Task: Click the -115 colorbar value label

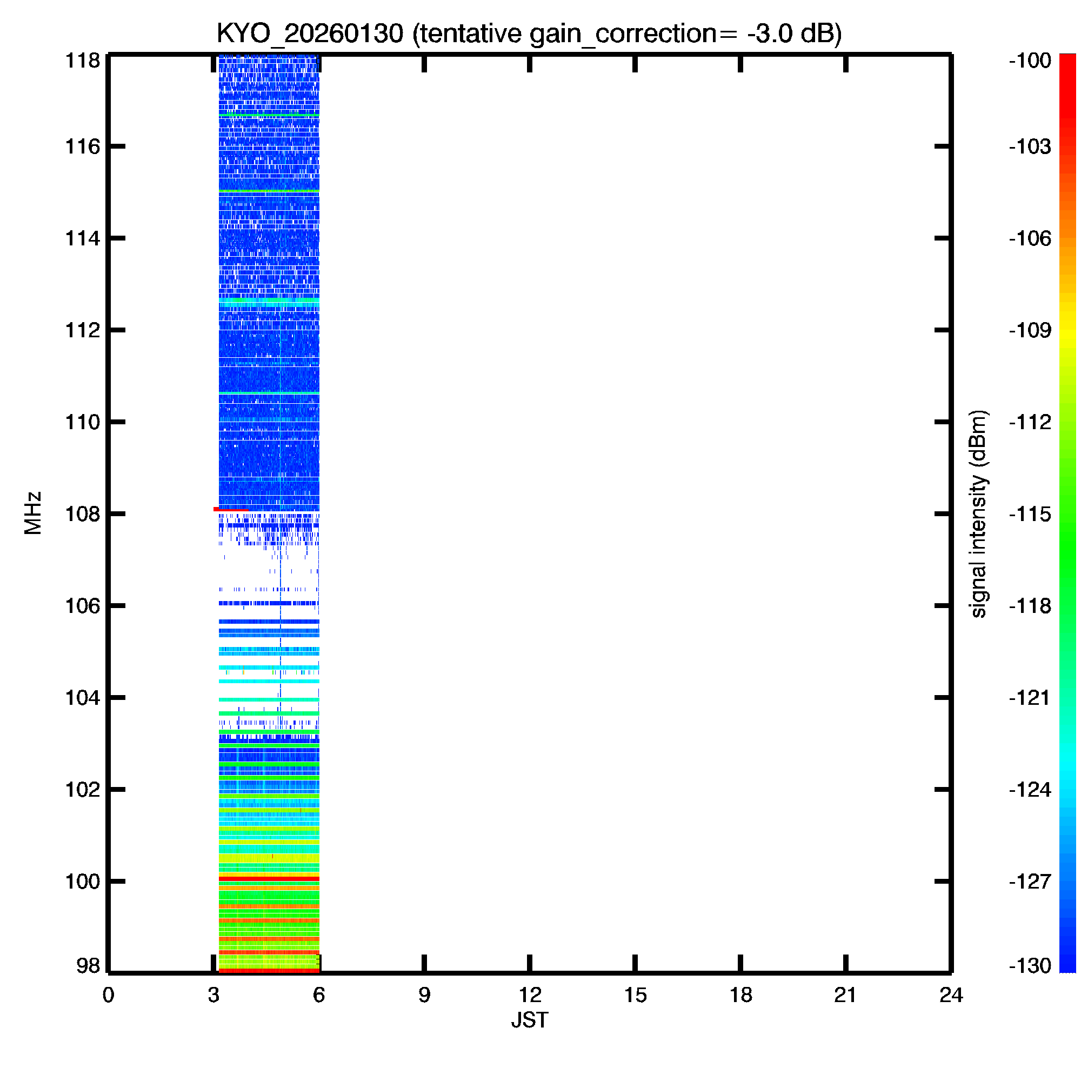Action: (x=1030, y=513)
